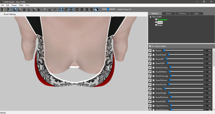Open the Shape menu
This screenshot has height=114, width=215.
pyautogui.click(x=14, y=5)
